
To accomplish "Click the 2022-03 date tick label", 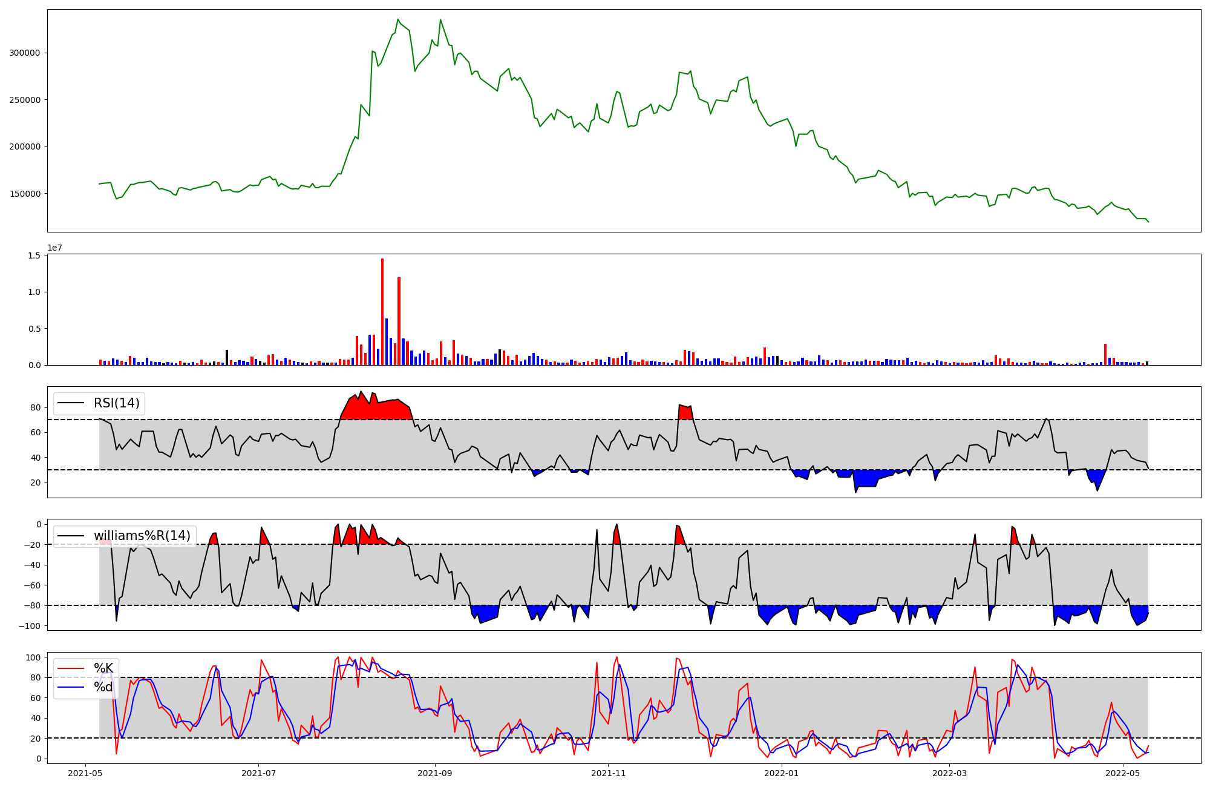I will 949,773.
